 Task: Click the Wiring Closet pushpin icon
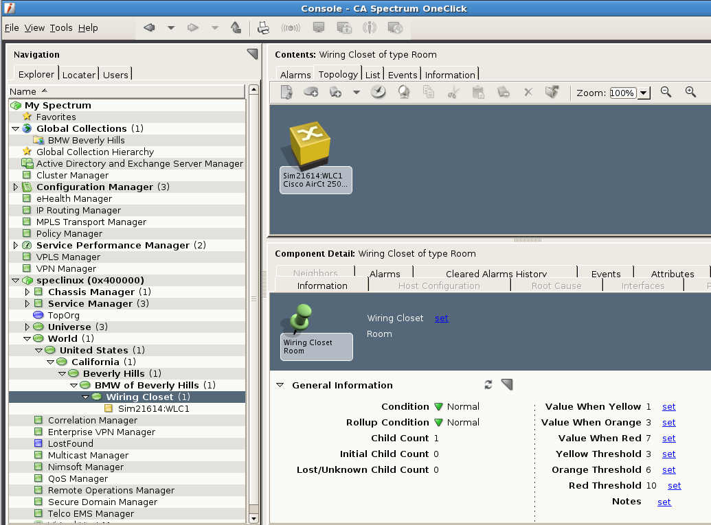300,318
